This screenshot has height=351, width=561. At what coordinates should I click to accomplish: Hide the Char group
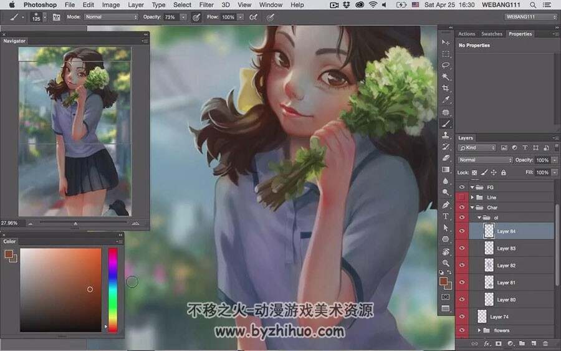point(462,207)
